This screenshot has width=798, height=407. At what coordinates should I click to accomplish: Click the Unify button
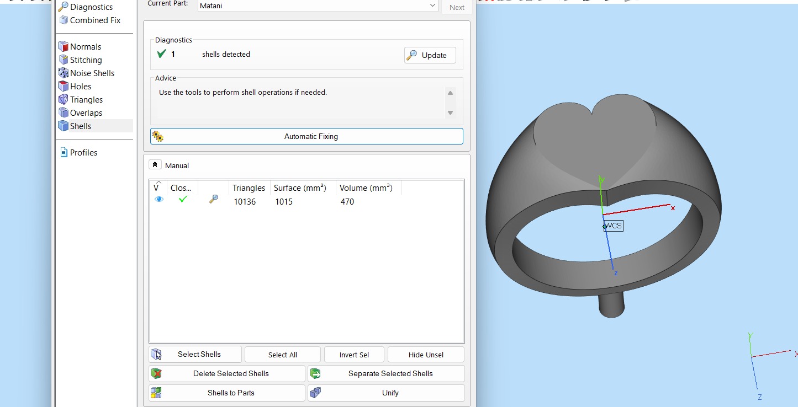pos(386,393)
